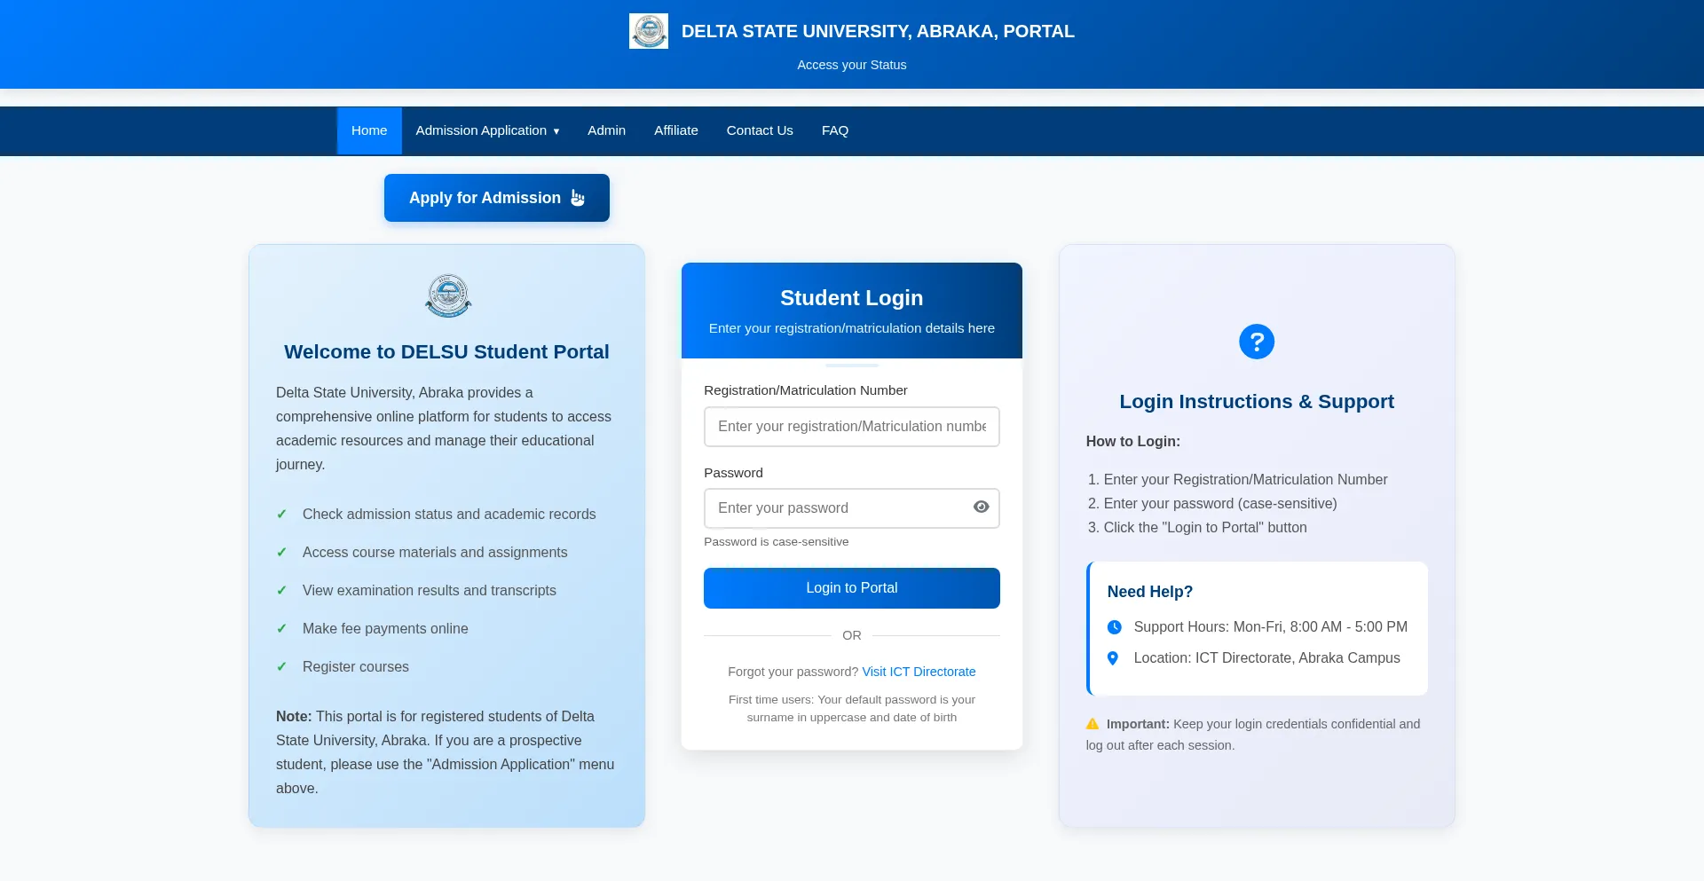Click the yellow warning triangle icon
This screenshot has width=1704, height=881.
[1093, 724]
